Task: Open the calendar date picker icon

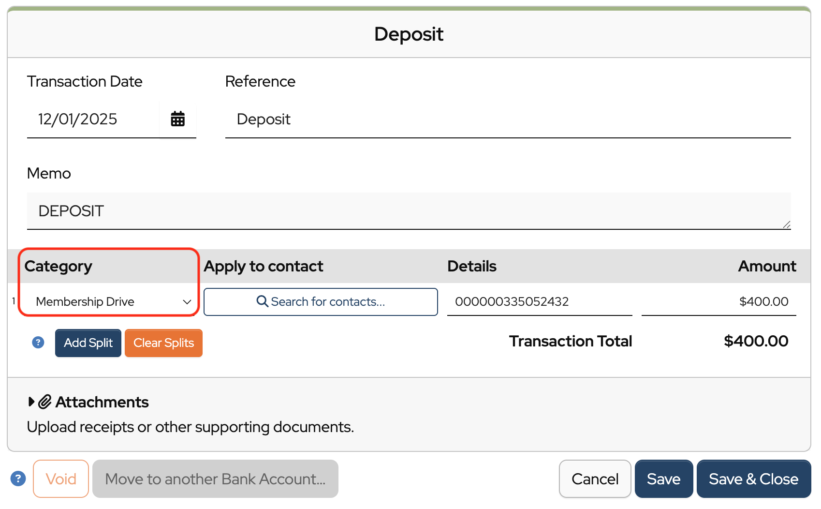Action: tap(177, 119)
